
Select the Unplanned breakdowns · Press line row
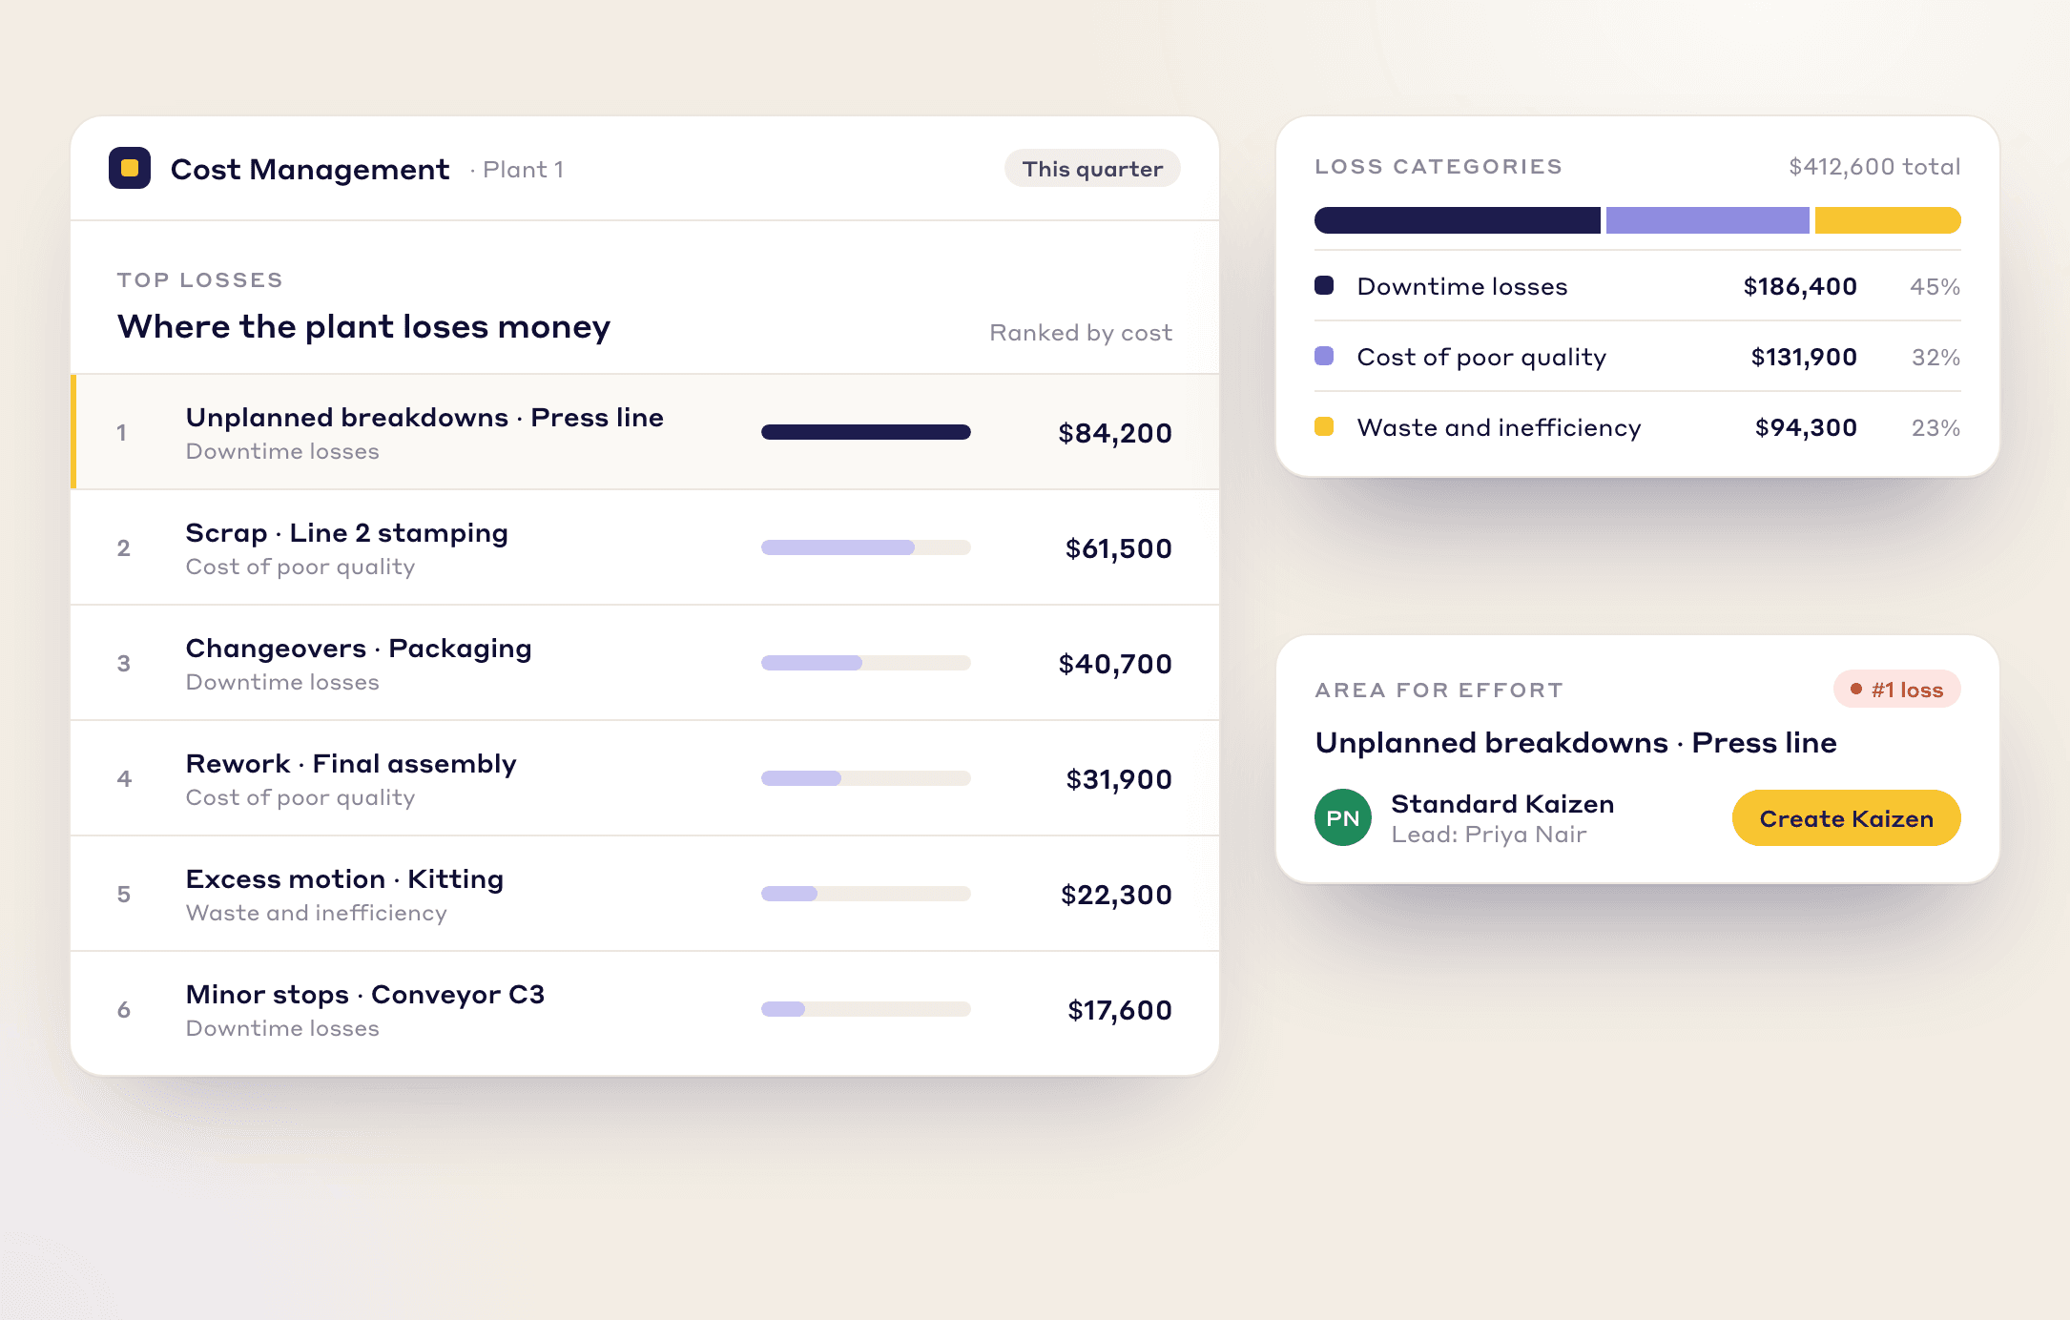click(645, 432)
